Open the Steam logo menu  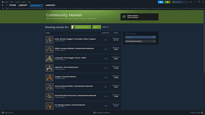pyautogui.click(x=3, y=2)
